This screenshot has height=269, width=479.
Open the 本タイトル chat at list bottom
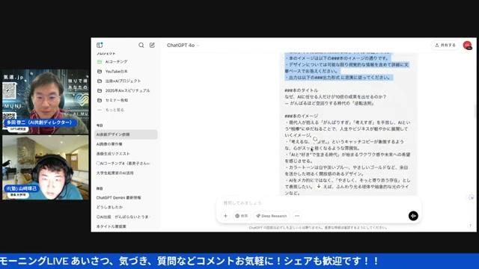coord(126,226)
